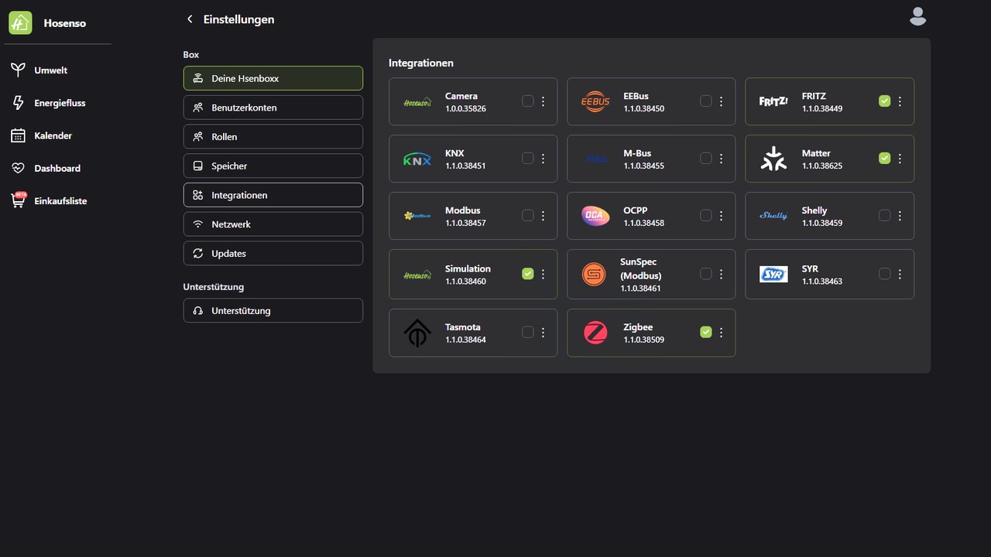Click the SunSpec logo icon

(x=594, y=274)
